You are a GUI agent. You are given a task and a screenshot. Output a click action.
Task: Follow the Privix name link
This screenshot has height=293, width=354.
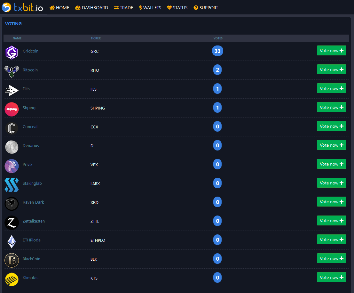tap(28, 164)
